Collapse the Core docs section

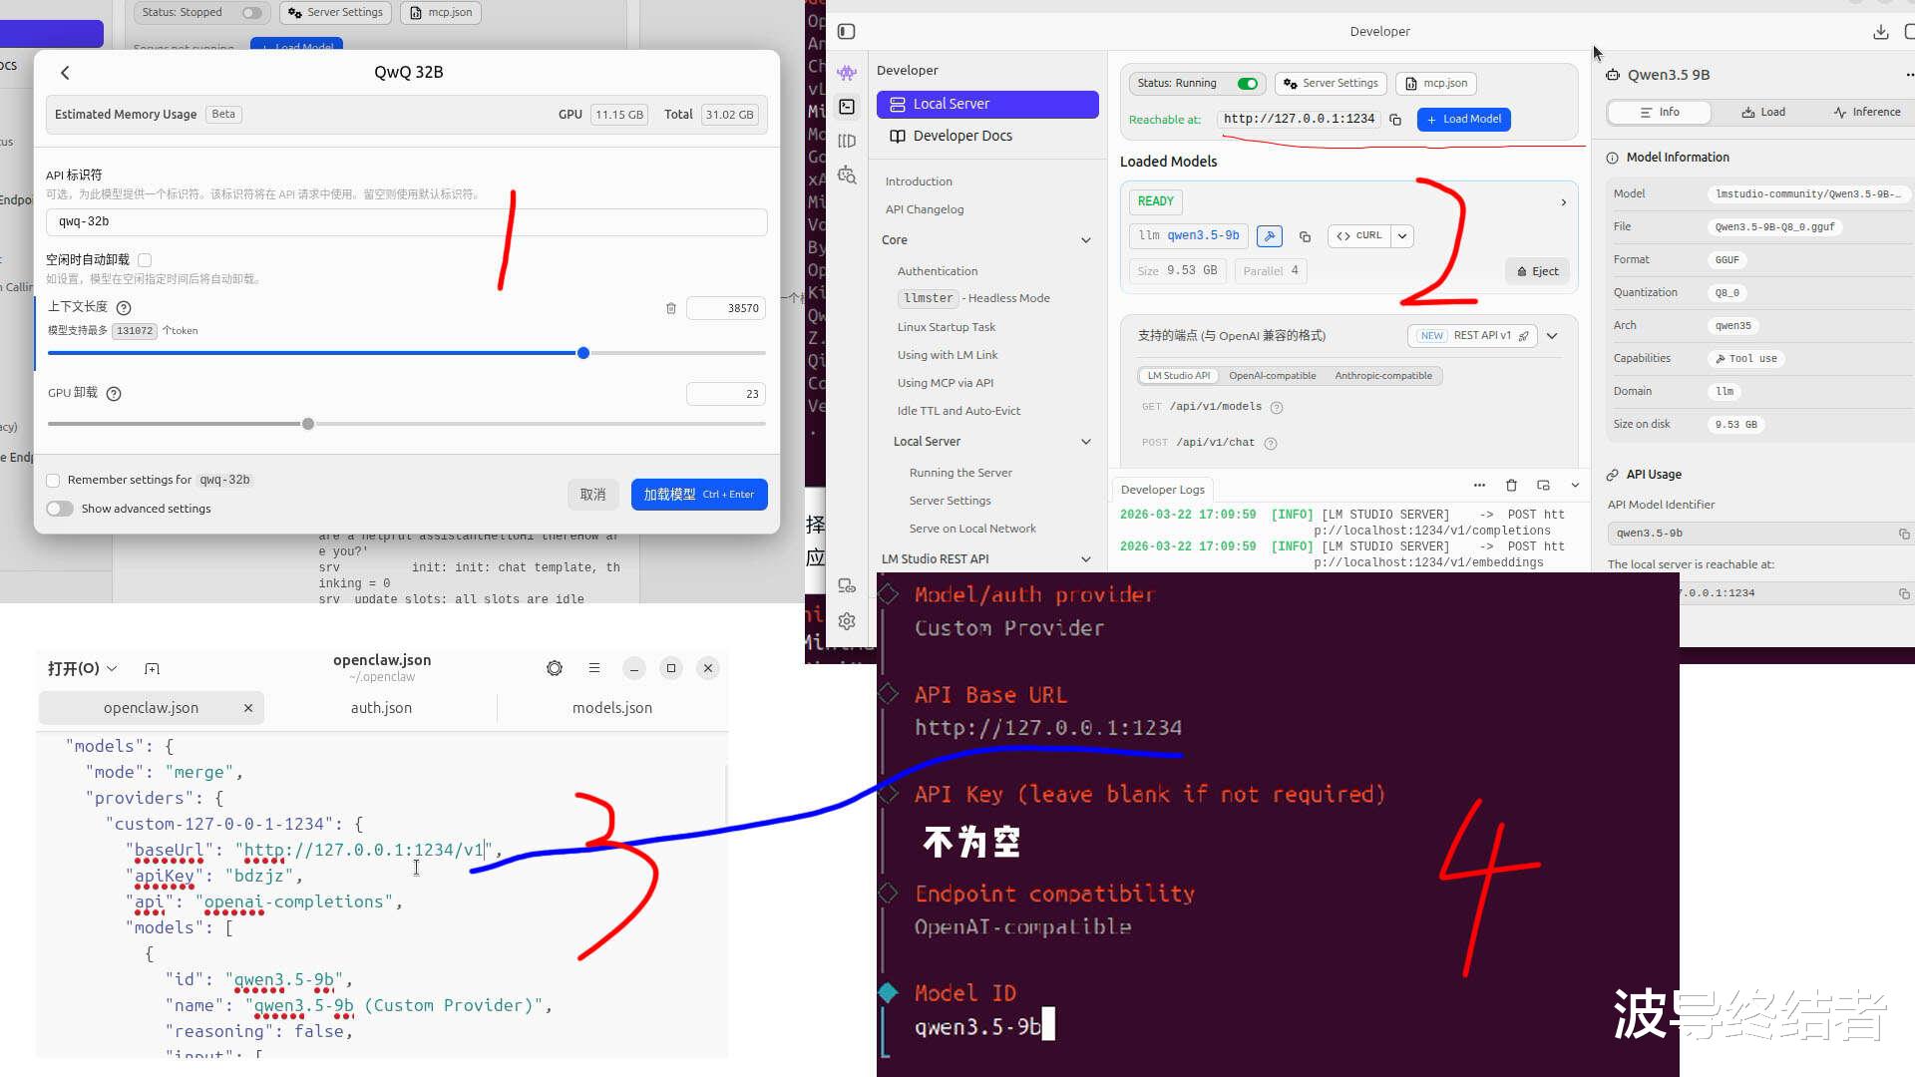(x=1086, y=240)
